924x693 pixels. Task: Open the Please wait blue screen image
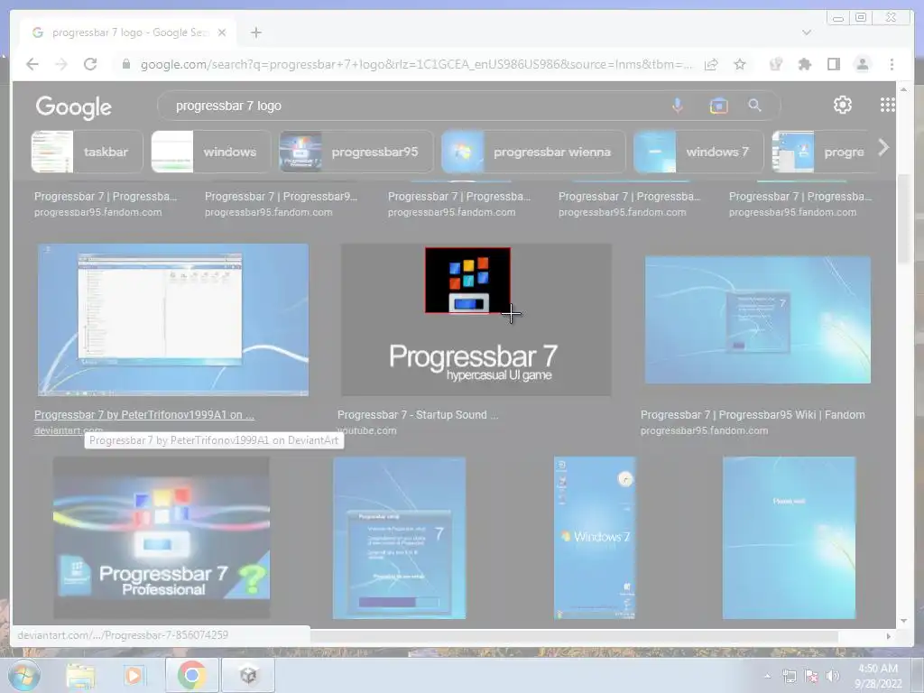pos(789,538)
